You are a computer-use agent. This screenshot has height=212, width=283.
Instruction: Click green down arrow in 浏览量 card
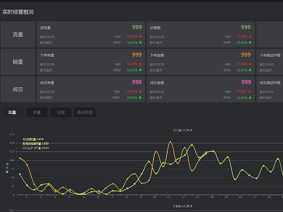140,42
